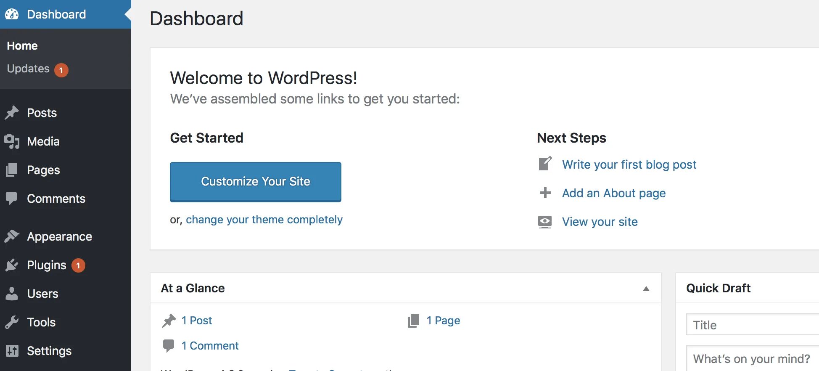This screenshot has width=819, height=371.
Task: Click the Users person icon
Action: click(x=12, y=294)
